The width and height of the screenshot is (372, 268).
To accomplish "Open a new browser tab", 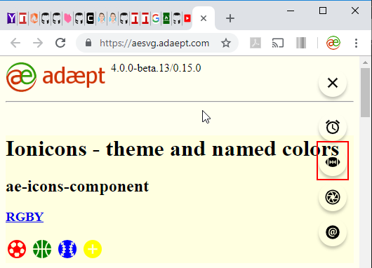I will click(230, 18).
